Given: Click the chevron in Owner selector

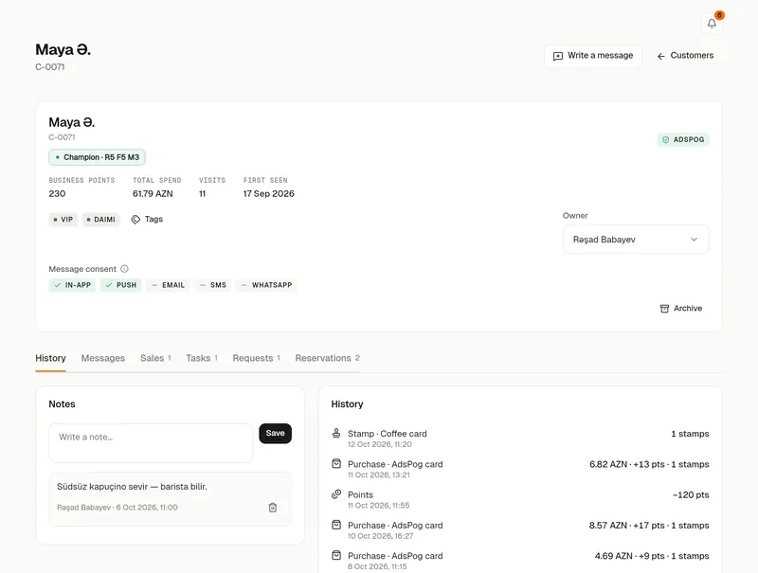Looking at the screenshot, I should pos(694,240).
